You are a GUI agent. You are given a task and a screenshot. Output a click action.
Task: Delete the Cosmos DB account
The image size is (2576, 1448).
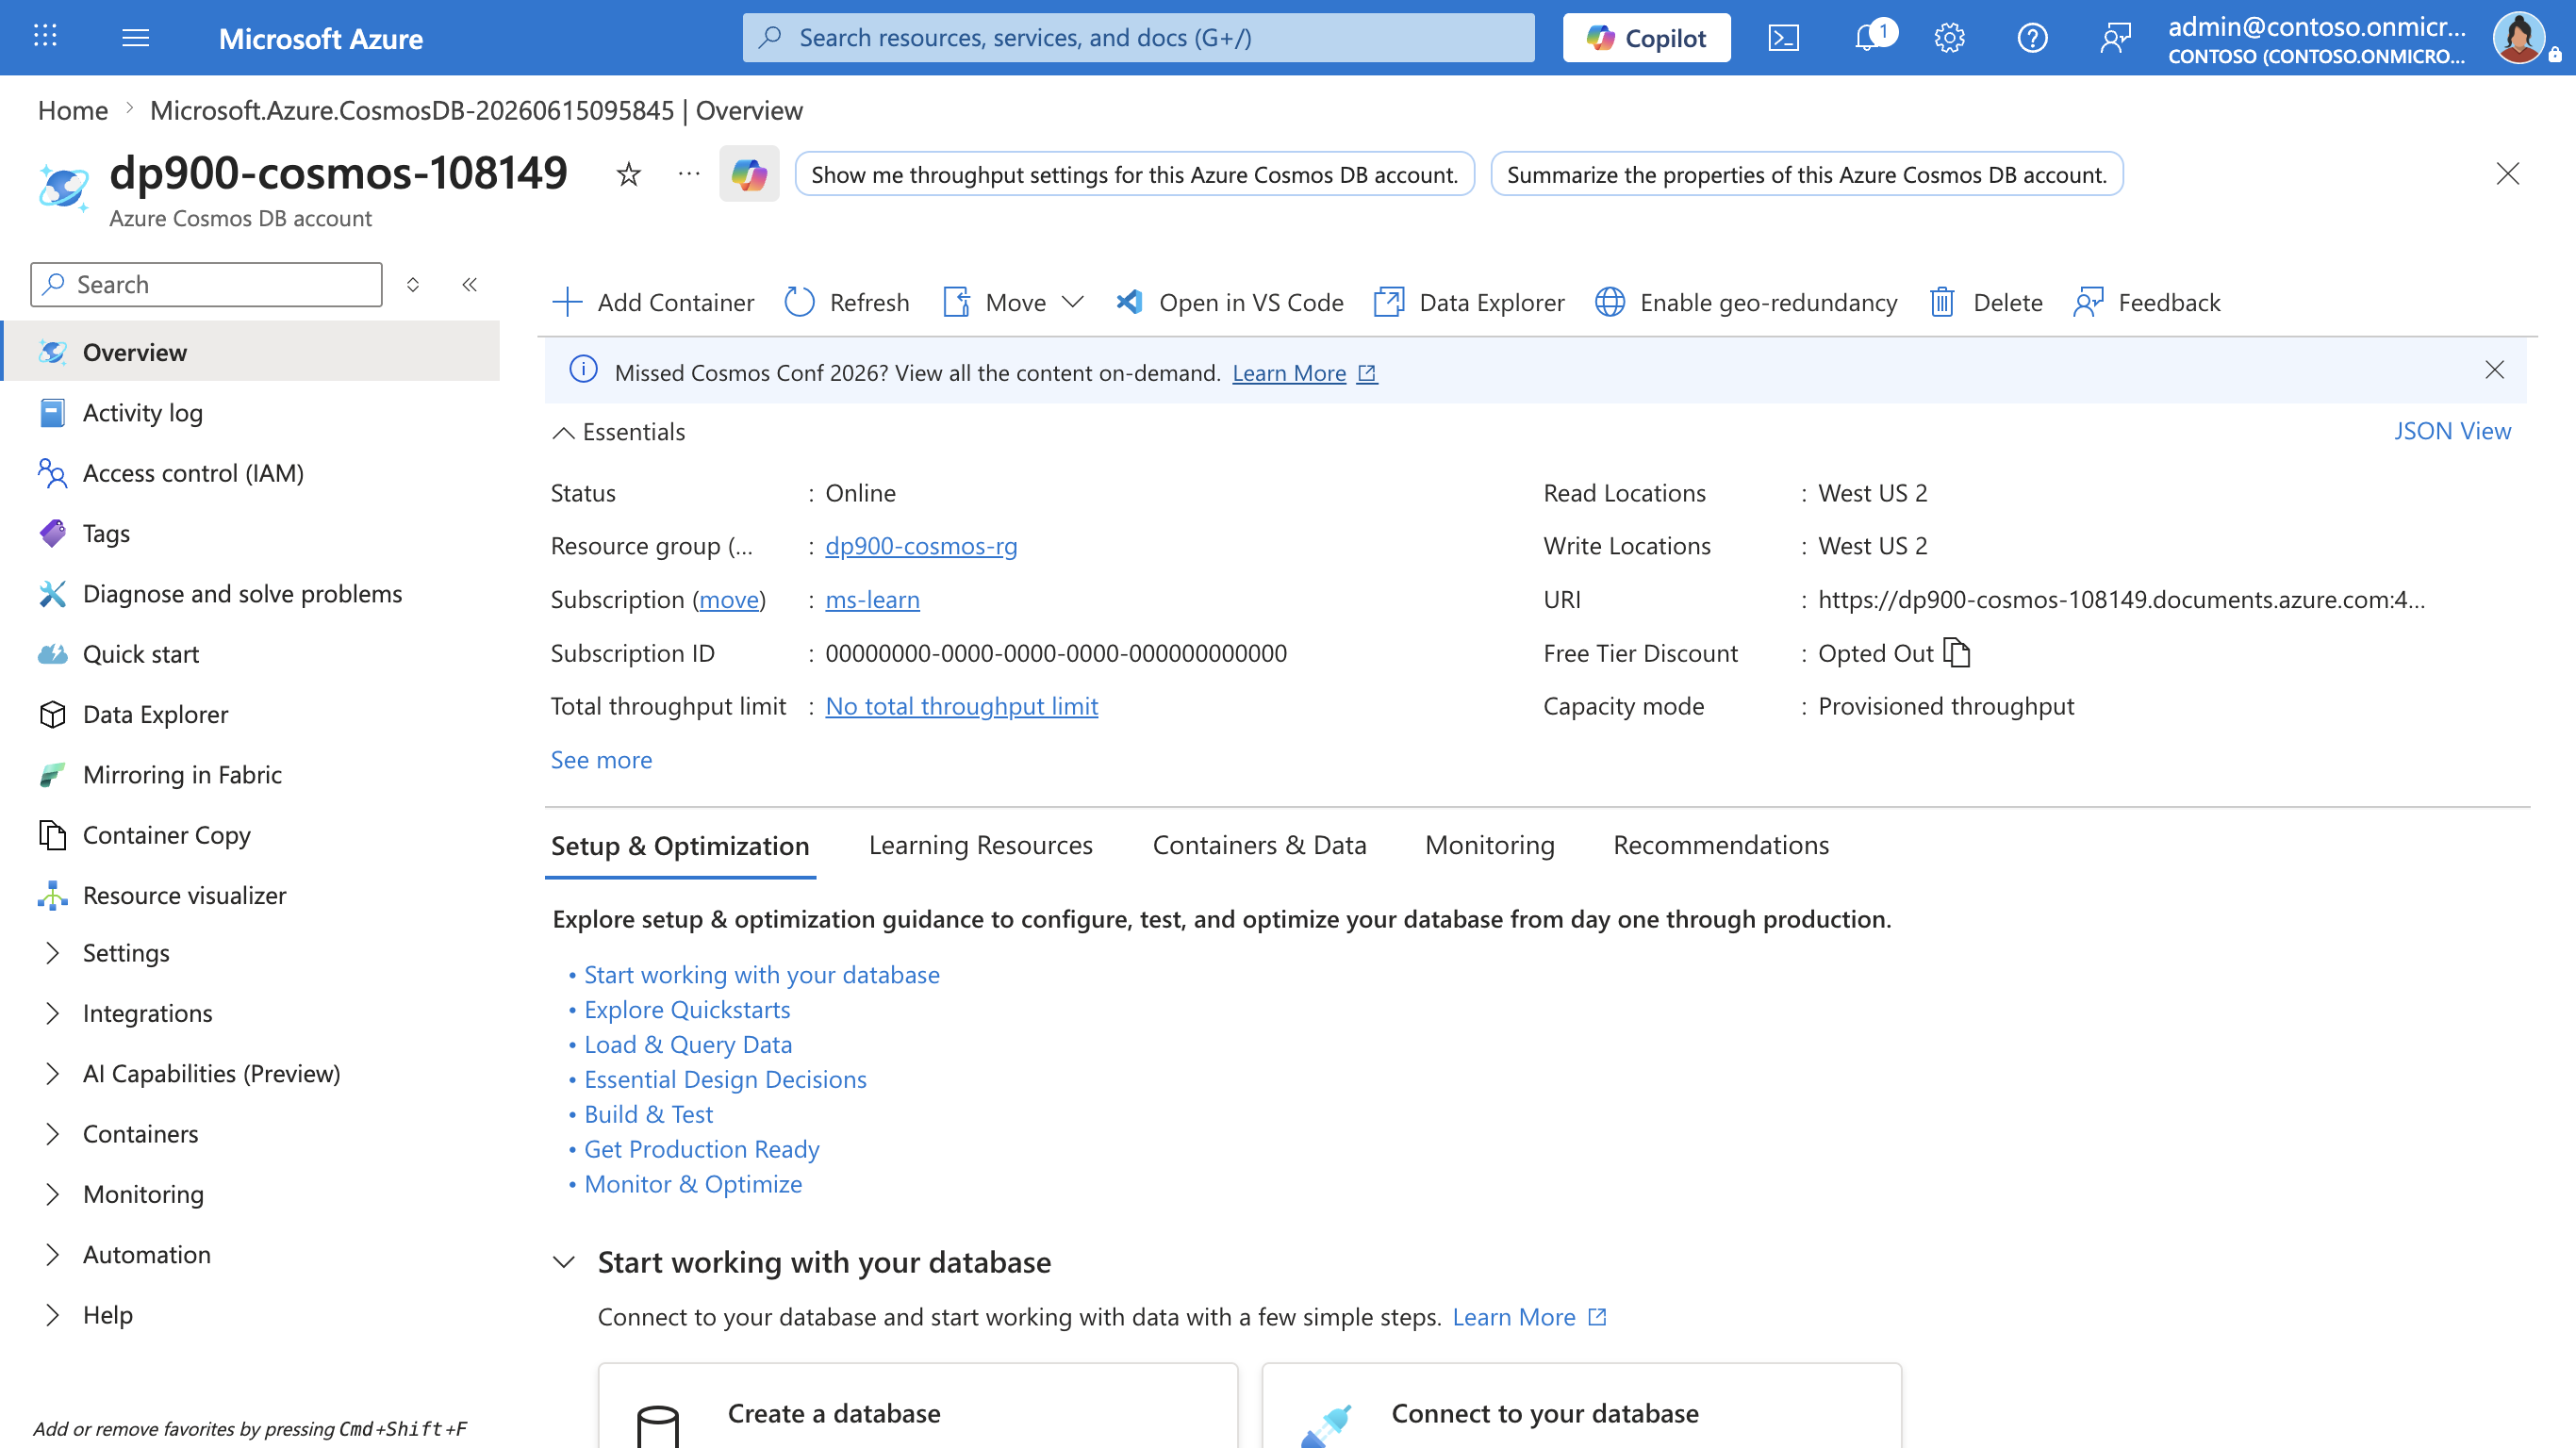click(1986, 302)
